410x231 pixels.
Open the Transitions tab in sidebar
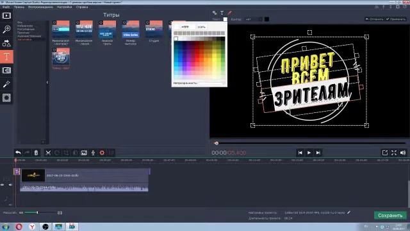click(x=6, y=43)
